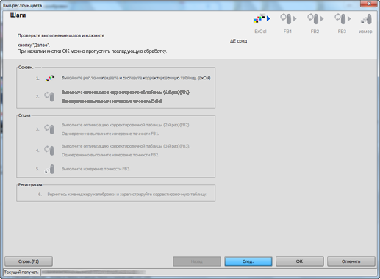The width and height of the screenshot is (380, 279).
Task: Click the measurement icon in step 5
Action: click(x=49, y=169)
